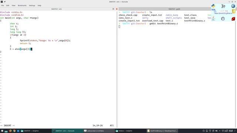The image size is (237, 133).
Task: Click the pin icon in the title bar
Action: pos(5,1)
